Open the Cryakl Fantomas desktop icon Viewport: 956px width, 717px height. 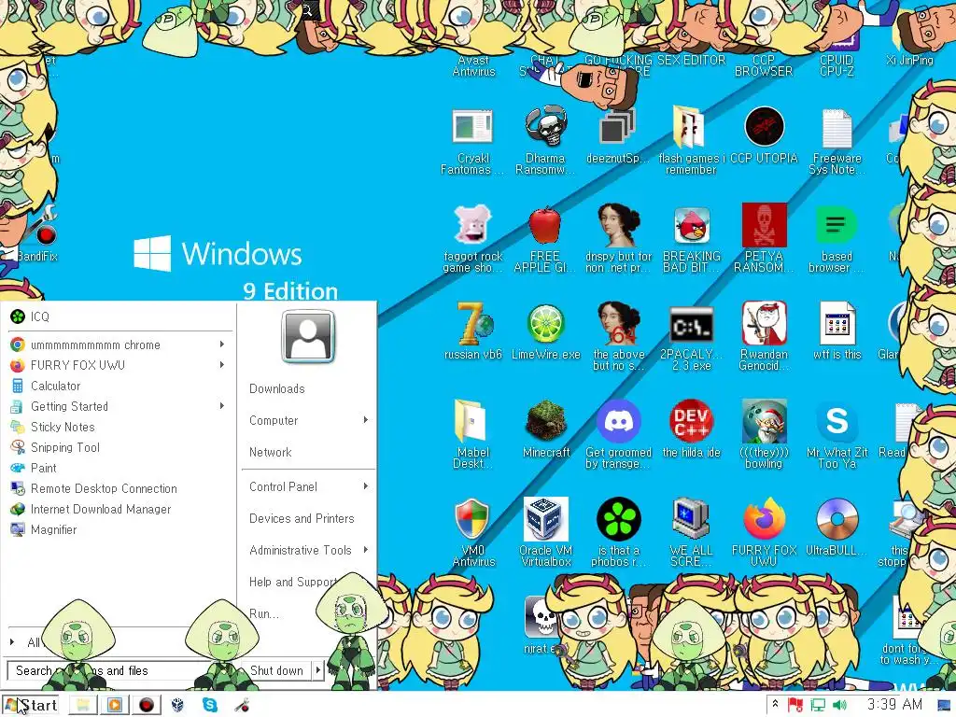(x=472, y=127)
